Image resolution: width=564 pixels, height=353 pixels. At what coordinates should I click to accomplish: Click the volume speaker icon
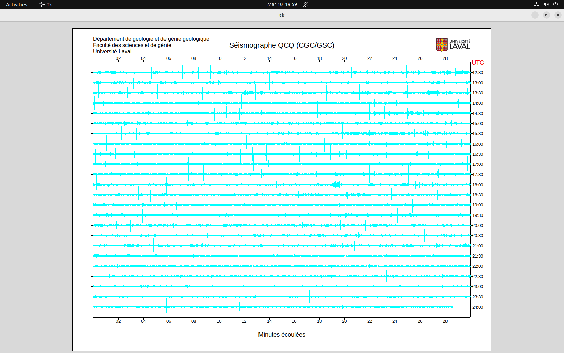(x=546, y=4)
